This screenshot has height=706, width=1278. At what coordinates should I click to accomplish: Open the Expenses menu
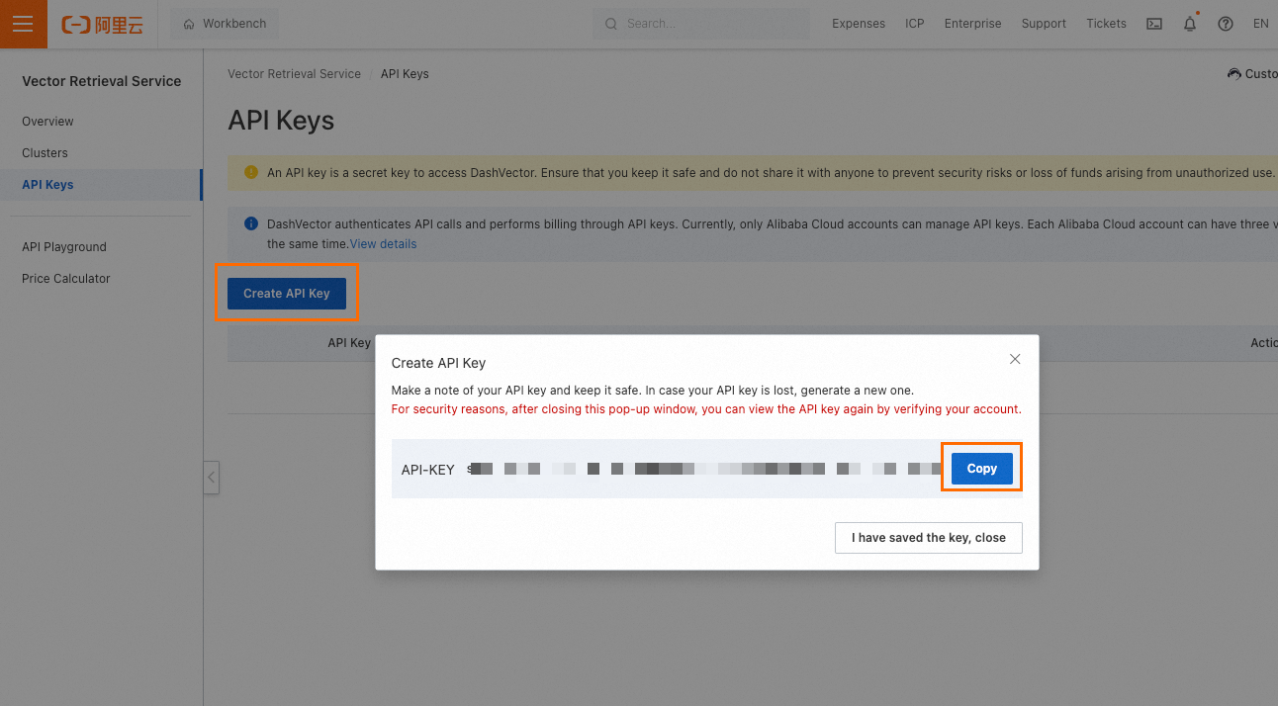point(859,24)
